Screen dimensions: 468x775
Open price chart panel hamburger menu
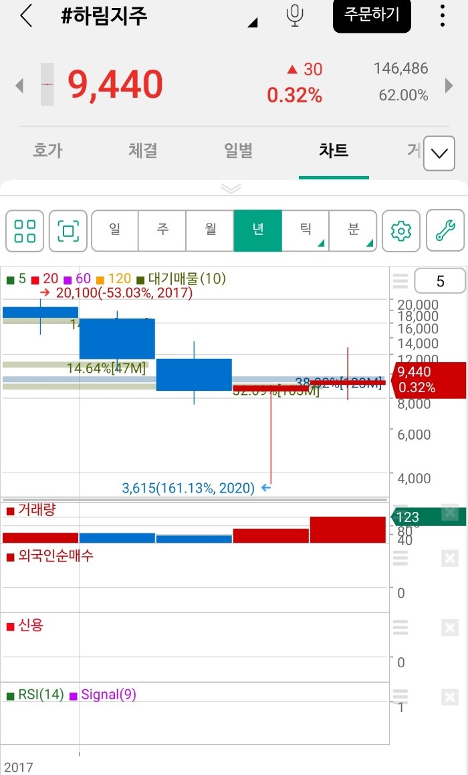pos(400,280)
